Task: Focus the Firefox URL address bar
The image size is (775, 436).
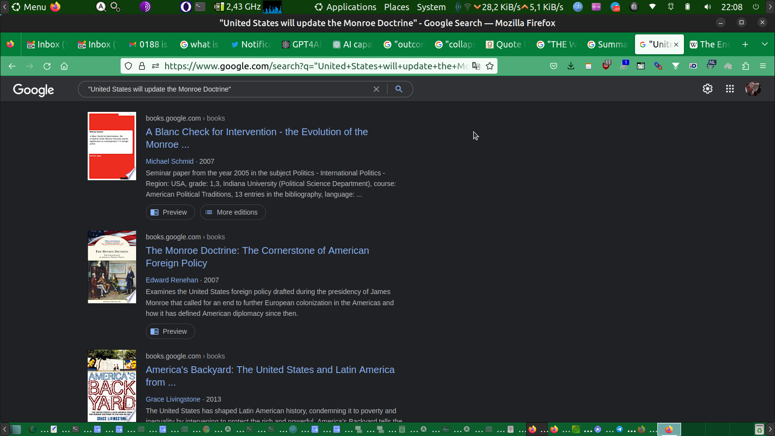Action: point(316,66)
